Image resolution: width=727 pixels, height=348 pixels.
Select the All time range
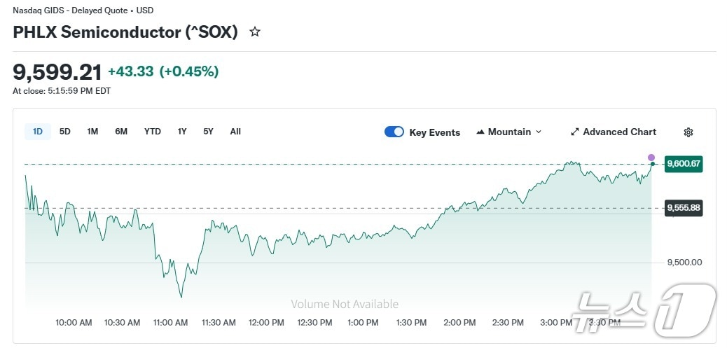point(235,131)
